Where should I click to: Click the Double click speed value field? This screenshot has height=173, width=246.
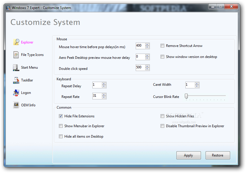pos(141,68)
